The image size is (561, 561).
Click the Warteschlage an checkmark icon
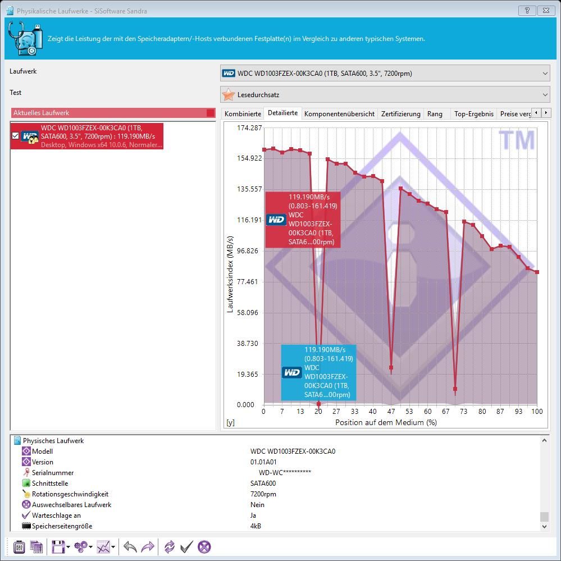click(x=26, y=515)
